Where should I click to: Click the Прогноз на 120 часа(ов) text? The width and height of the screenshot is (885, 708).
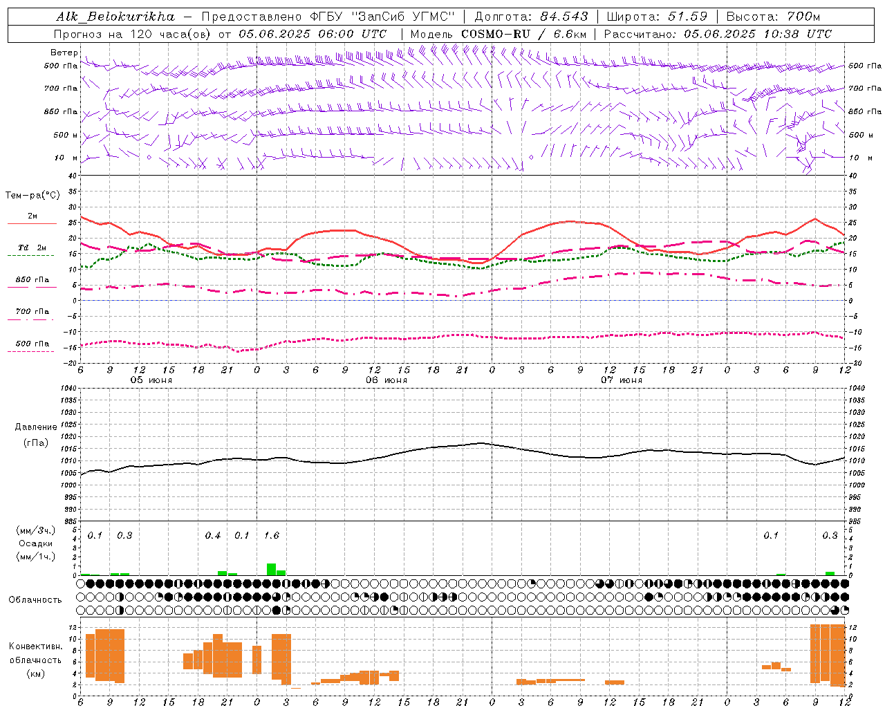(132, 34)
